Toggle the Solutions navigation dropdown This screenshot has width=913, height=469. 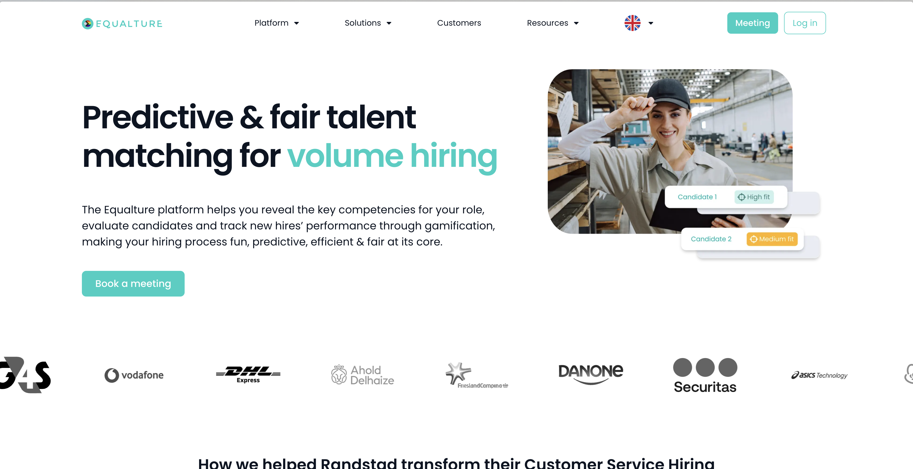point(368,23)
